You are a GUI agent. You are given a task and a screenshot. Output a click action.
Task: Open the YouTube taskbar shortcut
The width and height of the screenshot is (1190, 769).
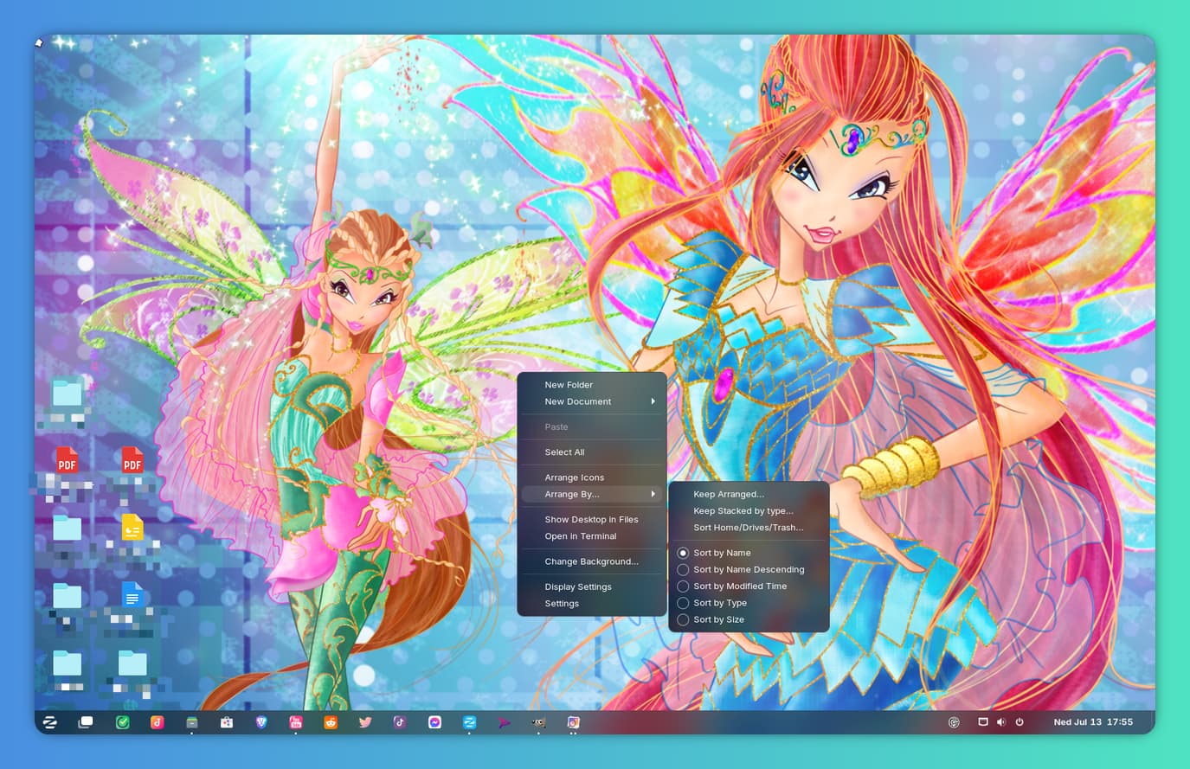[296, 722]
